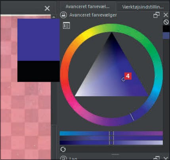Click the saturation shade slider bar
Viewport: 170px width, 160px height.
[111, 138]
